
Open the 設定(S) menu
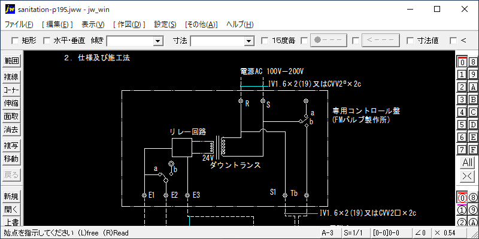point(165,24)
